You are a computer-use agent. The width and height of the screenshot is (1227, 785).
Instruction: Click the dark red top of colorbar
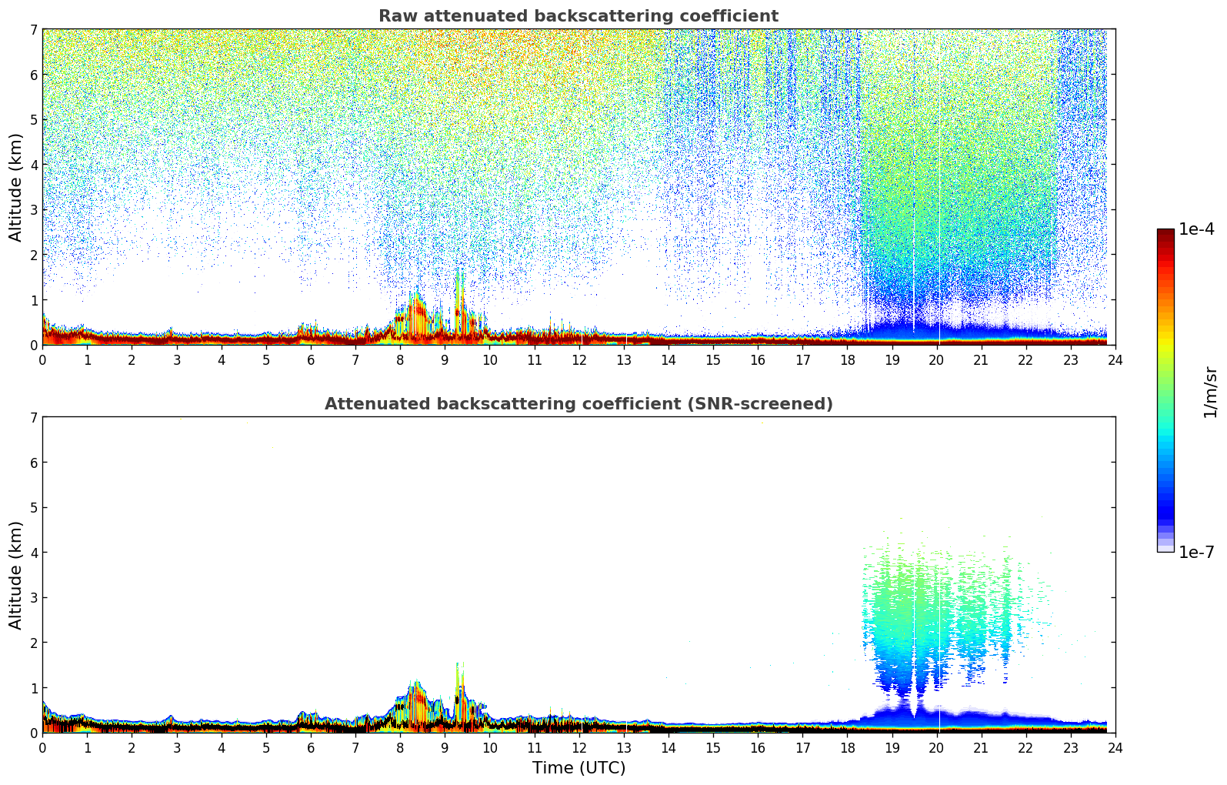1165,234
